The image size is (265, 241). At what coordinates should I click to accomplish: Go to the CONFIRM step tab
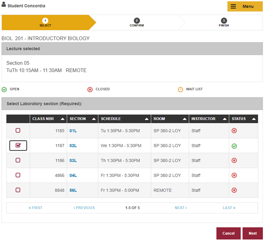pos(137,23)
